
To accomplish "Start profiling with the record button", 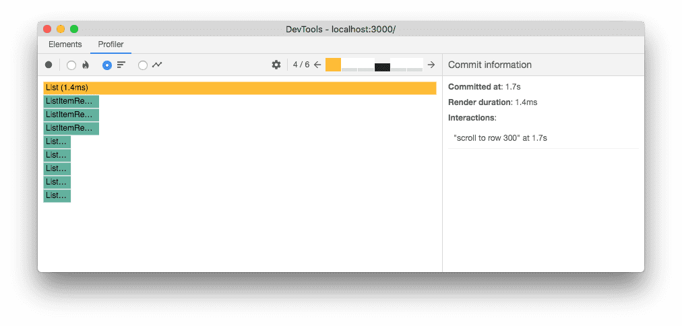I will (x=49, y=65).
